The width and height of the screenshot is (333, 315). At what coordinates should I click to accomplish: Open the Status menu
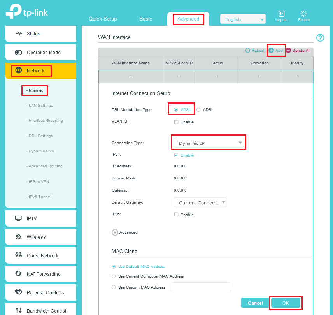point(41,34)
